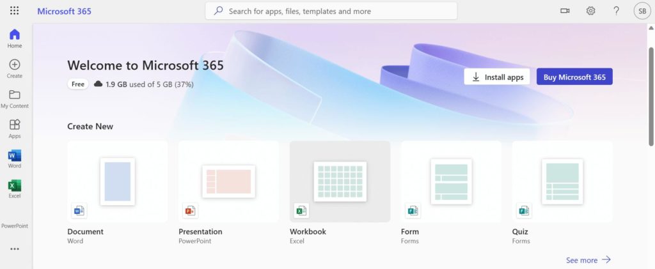Click Welcome to Microsoft 365 heading
This screenshot has width=655, height=269.
pyautogui.click(x=145, y=65)
